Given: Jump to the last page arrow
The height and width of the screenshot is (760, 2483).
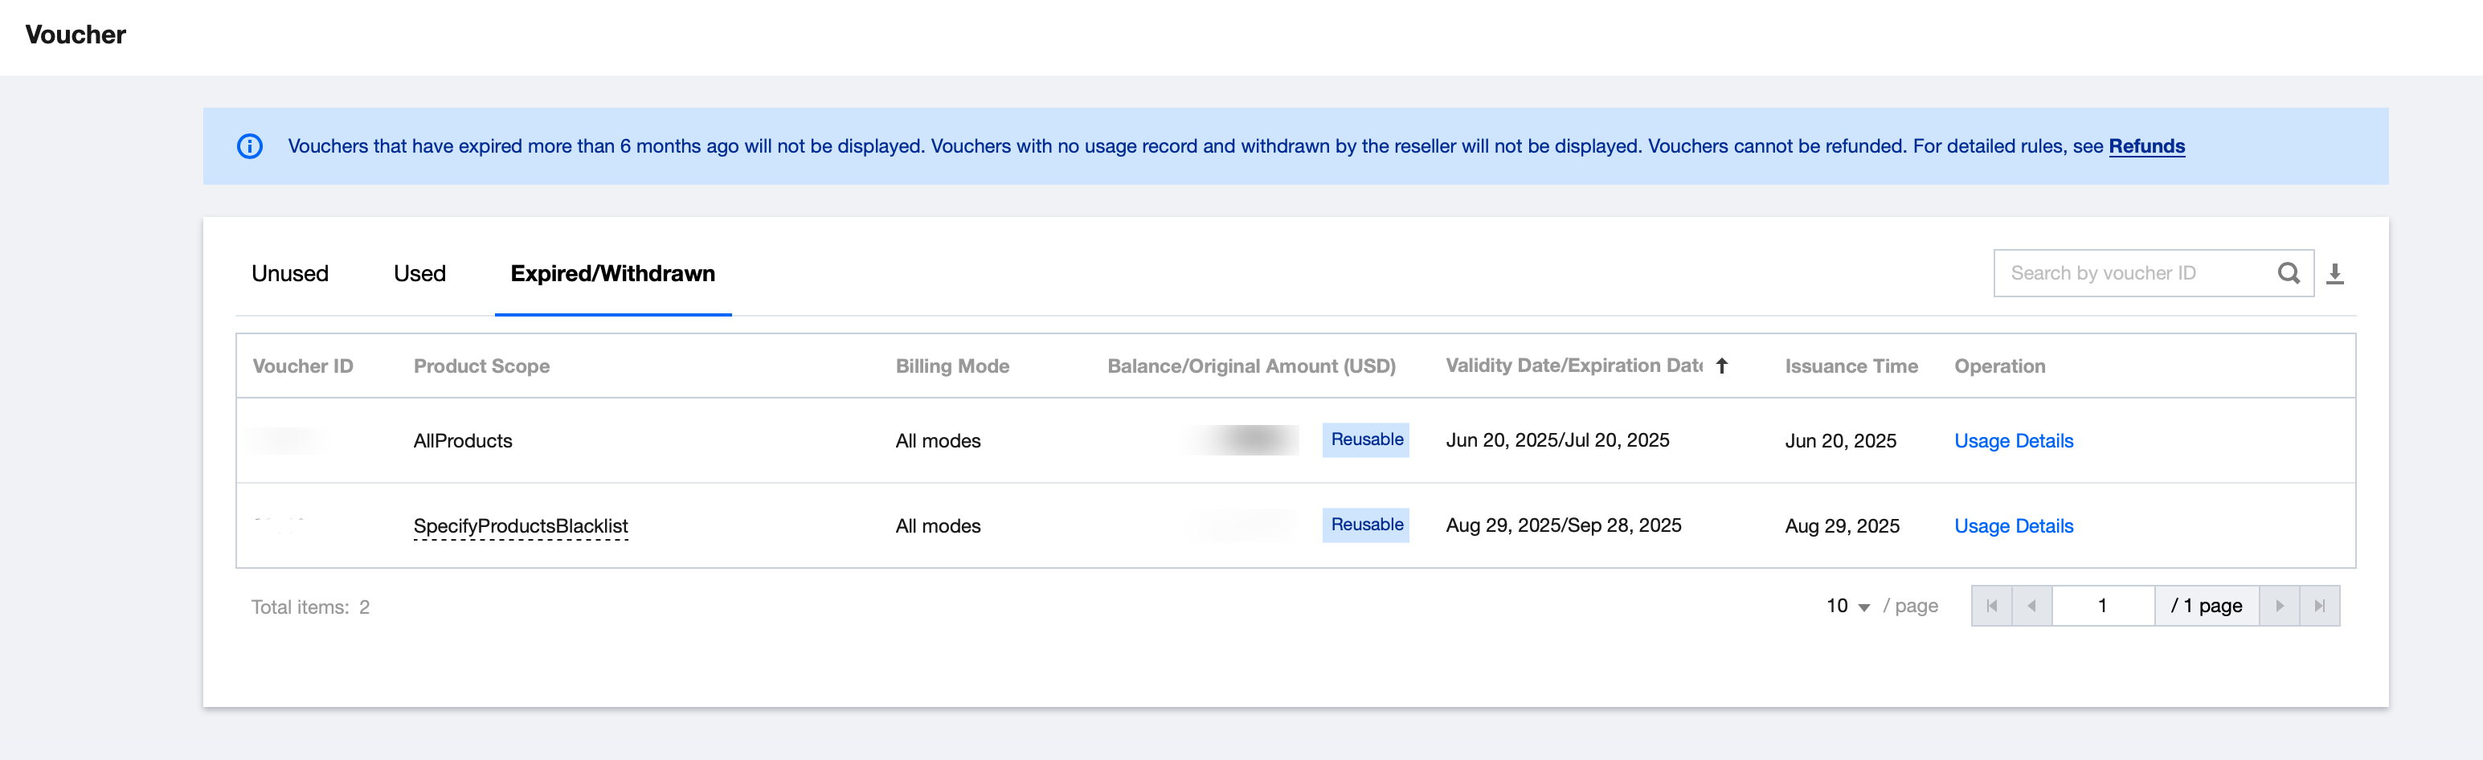Looking at the screenshot, I should (x=2320, y=606).
